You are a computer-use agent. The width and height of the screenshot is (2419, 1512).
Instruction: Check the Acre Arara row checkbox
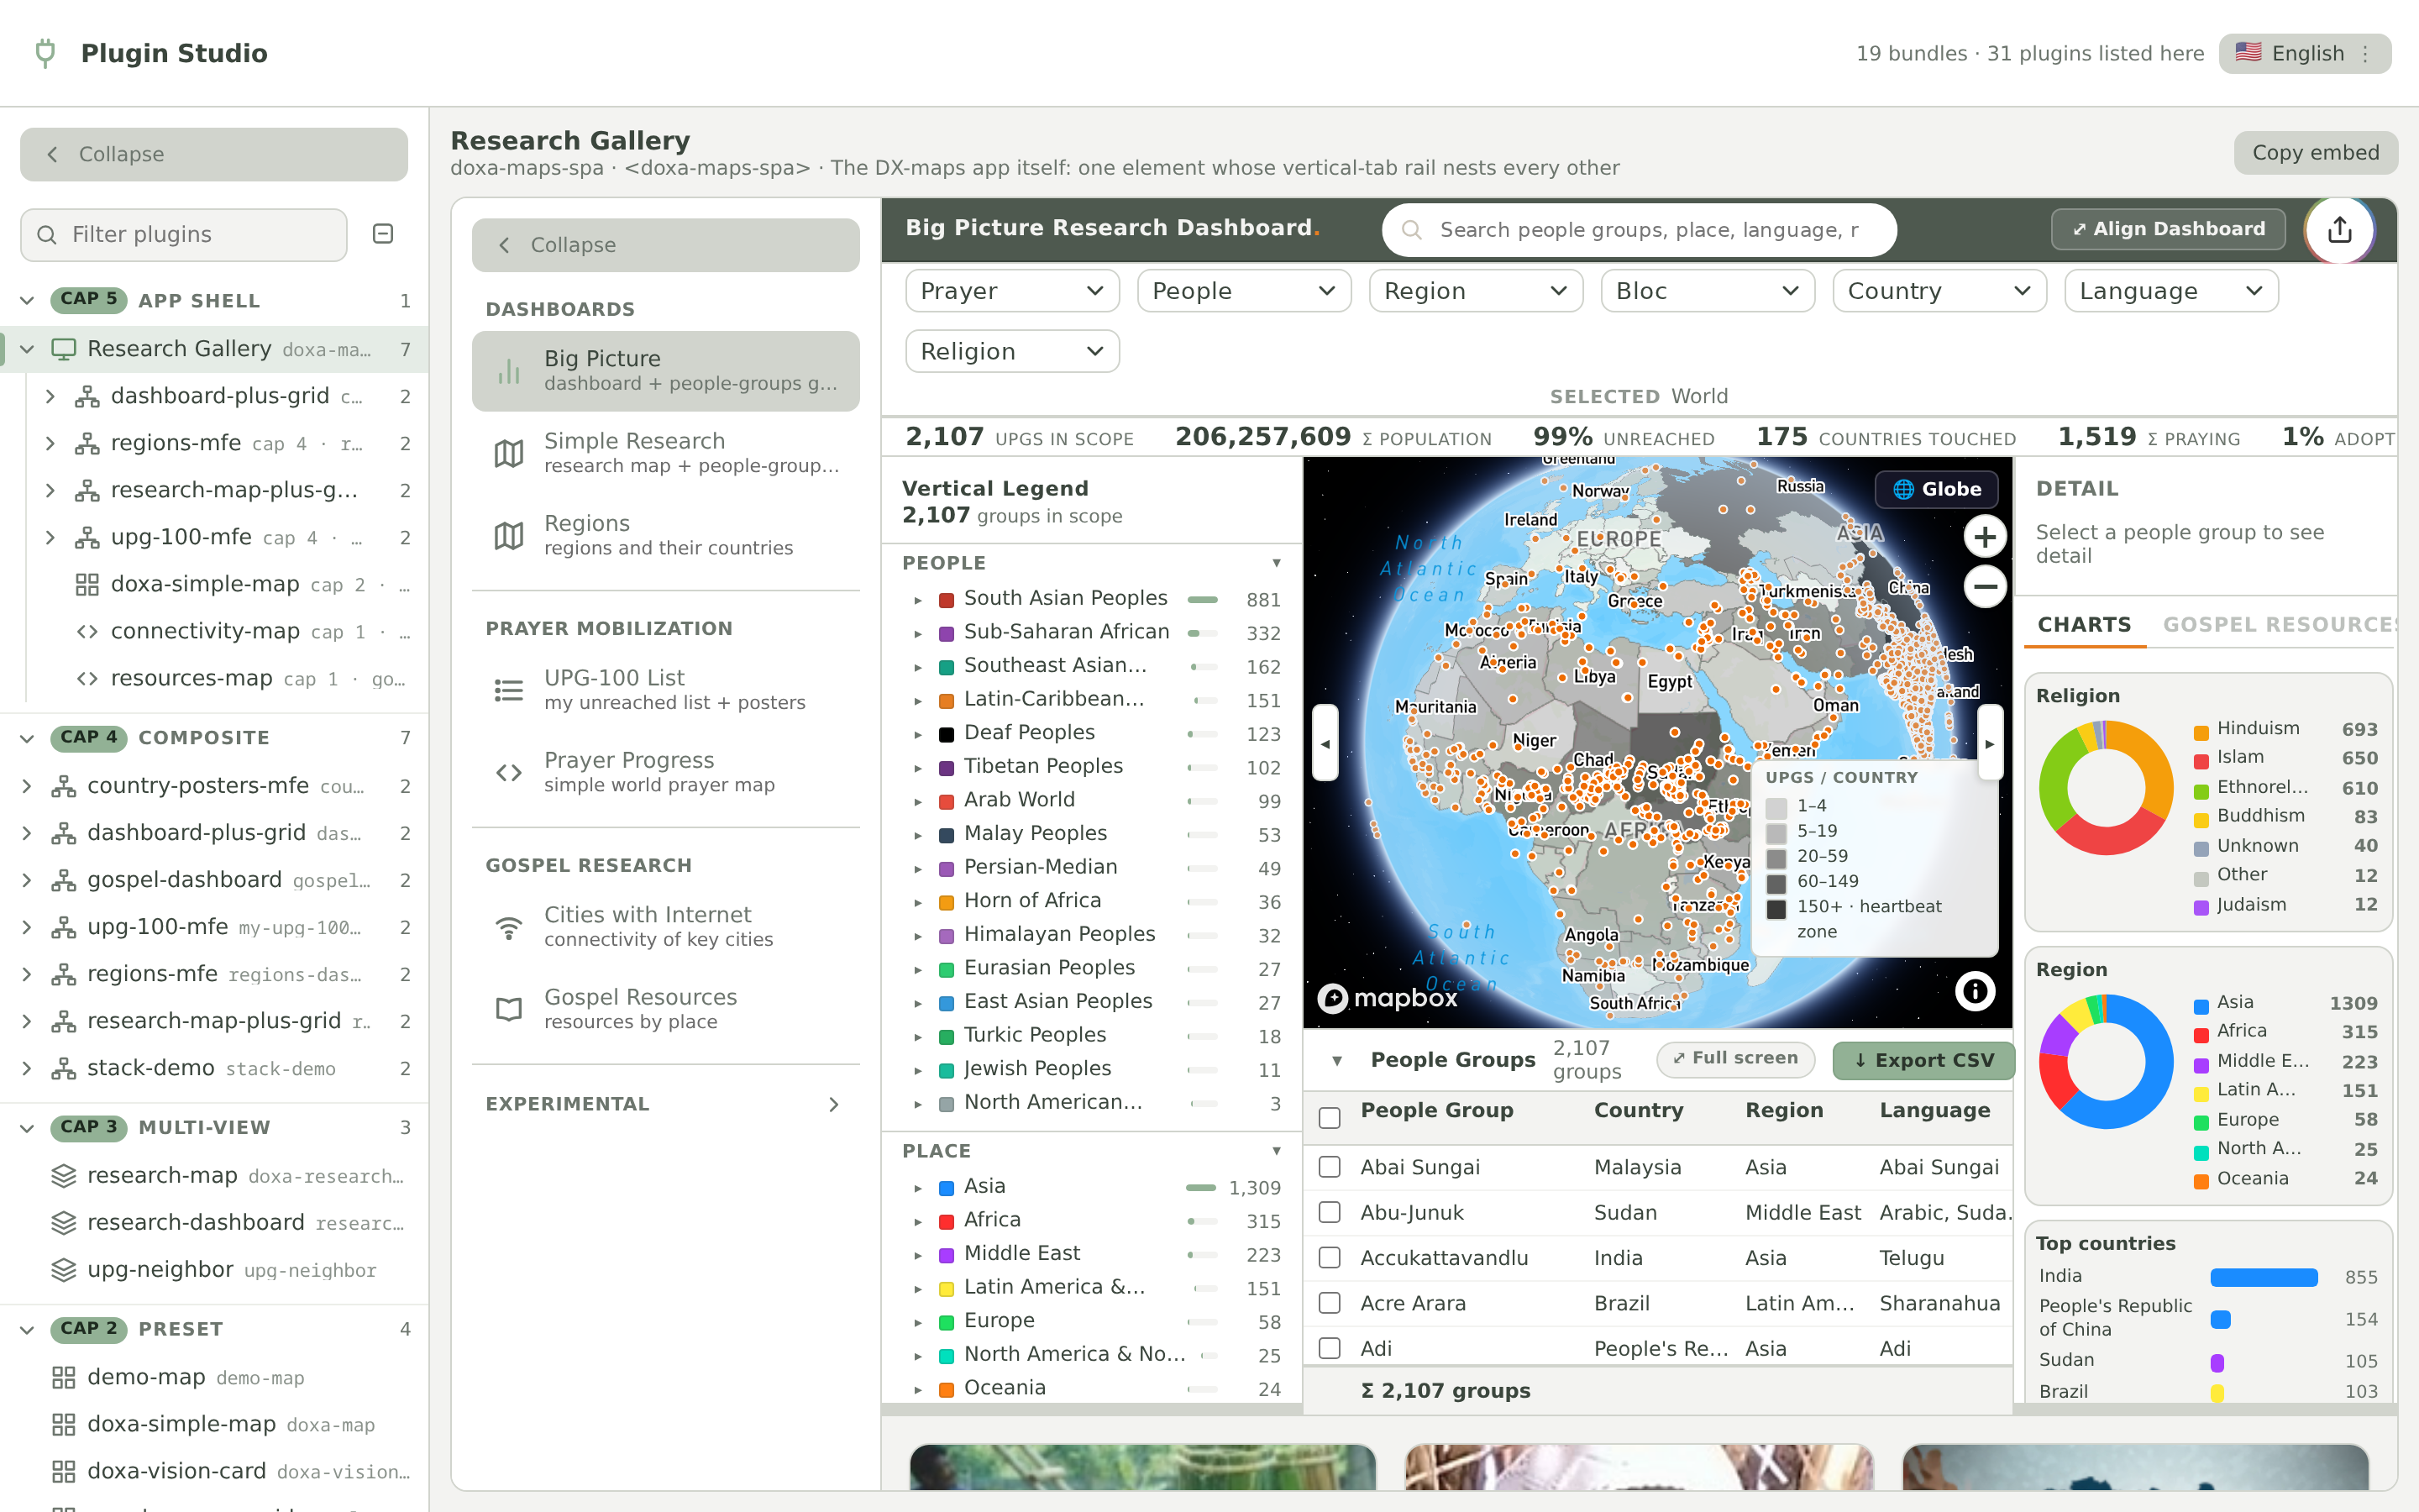tap(1330, 1303)
